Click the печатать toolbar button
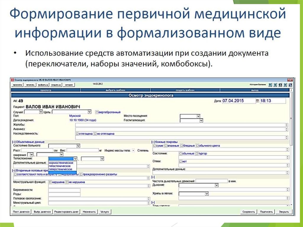The image size is (303, 227). [x=30, y=85]
